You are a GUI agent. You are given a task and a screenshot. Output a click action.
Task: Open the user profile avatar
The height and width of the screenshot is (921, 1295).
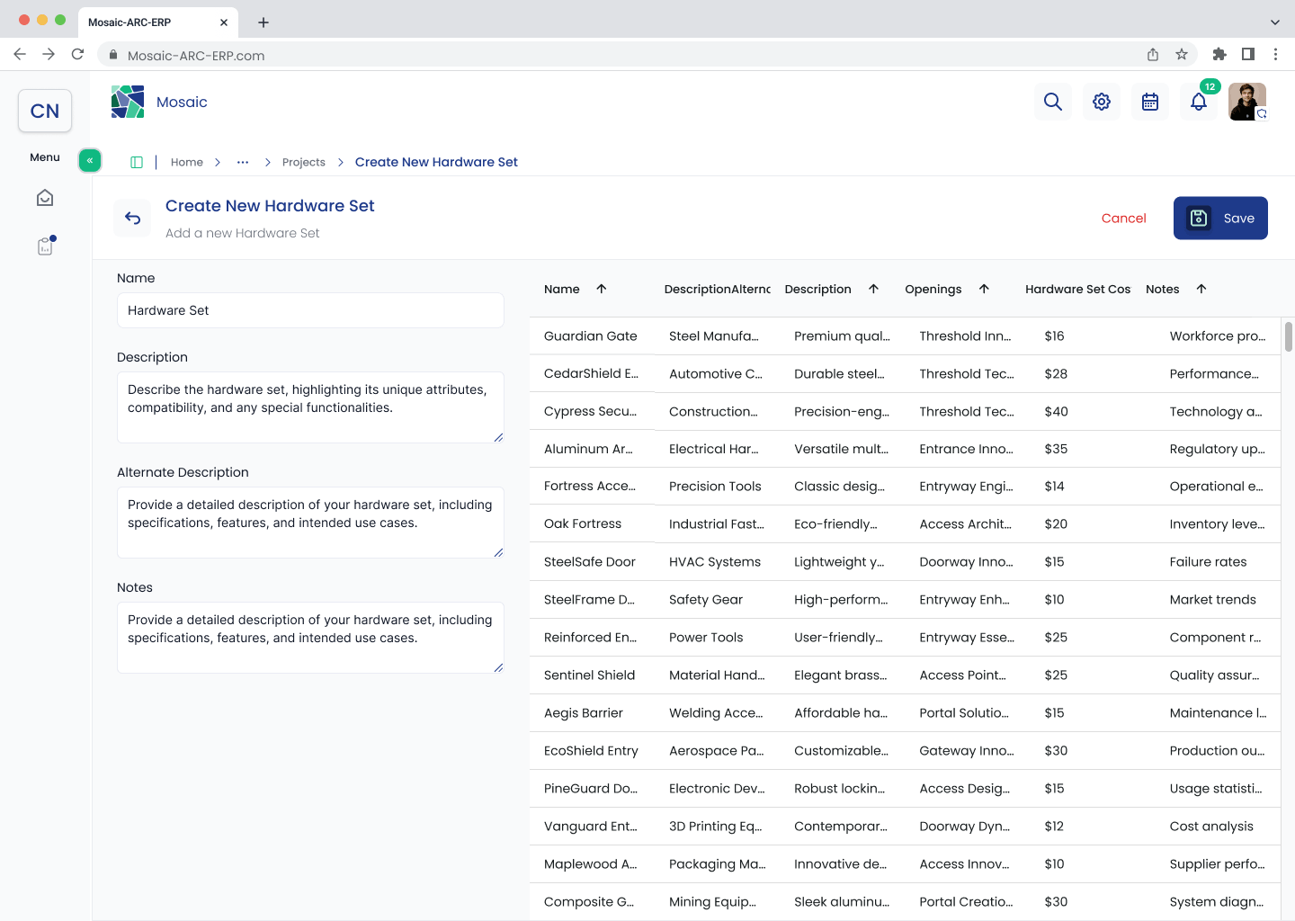pos(1247,102)
